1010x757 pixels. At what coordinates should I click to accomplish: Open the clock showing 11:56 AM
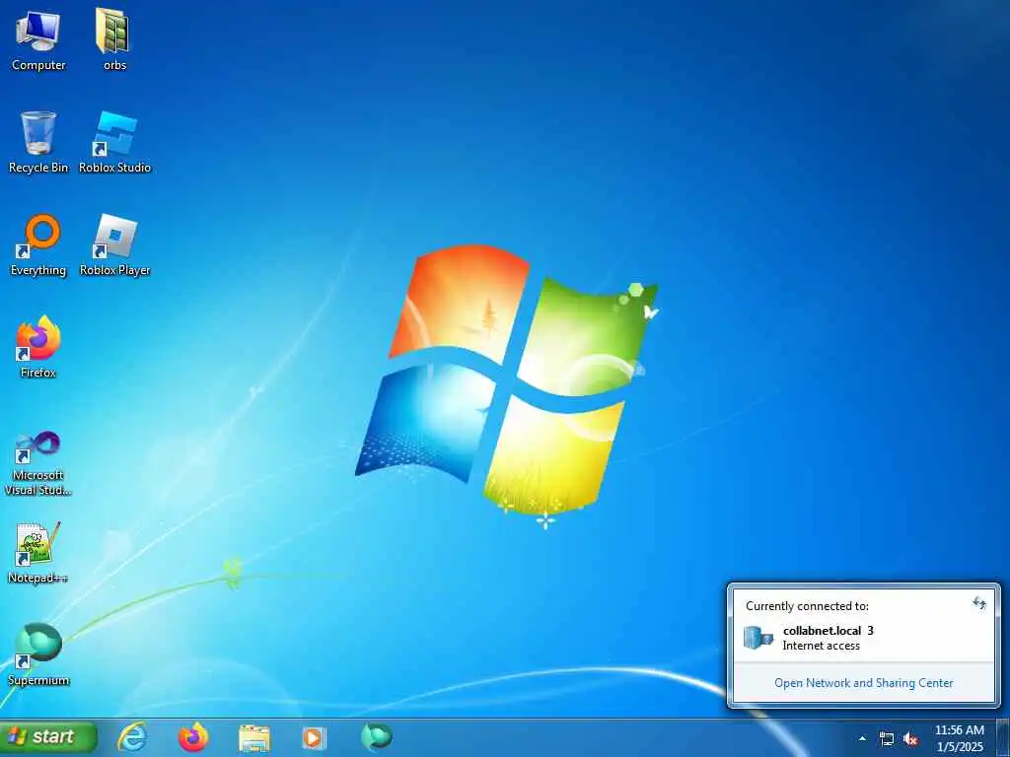pos(959,737)
